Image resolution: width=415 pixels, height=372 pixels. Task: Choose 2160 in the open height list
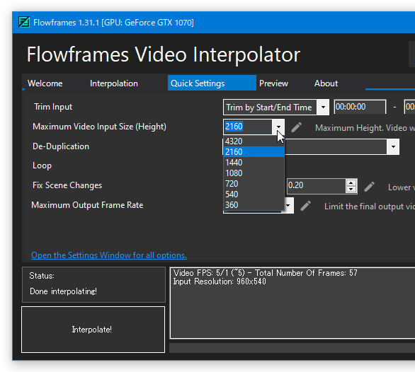[x=254, y=152]
